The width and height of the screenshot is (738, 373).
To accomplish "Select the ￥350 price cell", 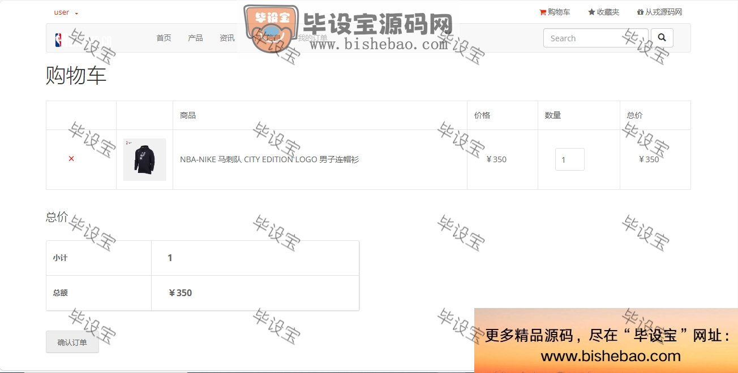I will pos(496,159).
